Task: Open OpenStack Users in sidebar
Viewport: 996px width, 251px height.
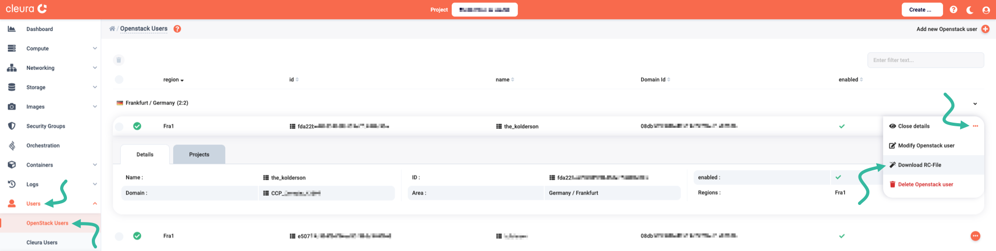Action: coord(47,223)
